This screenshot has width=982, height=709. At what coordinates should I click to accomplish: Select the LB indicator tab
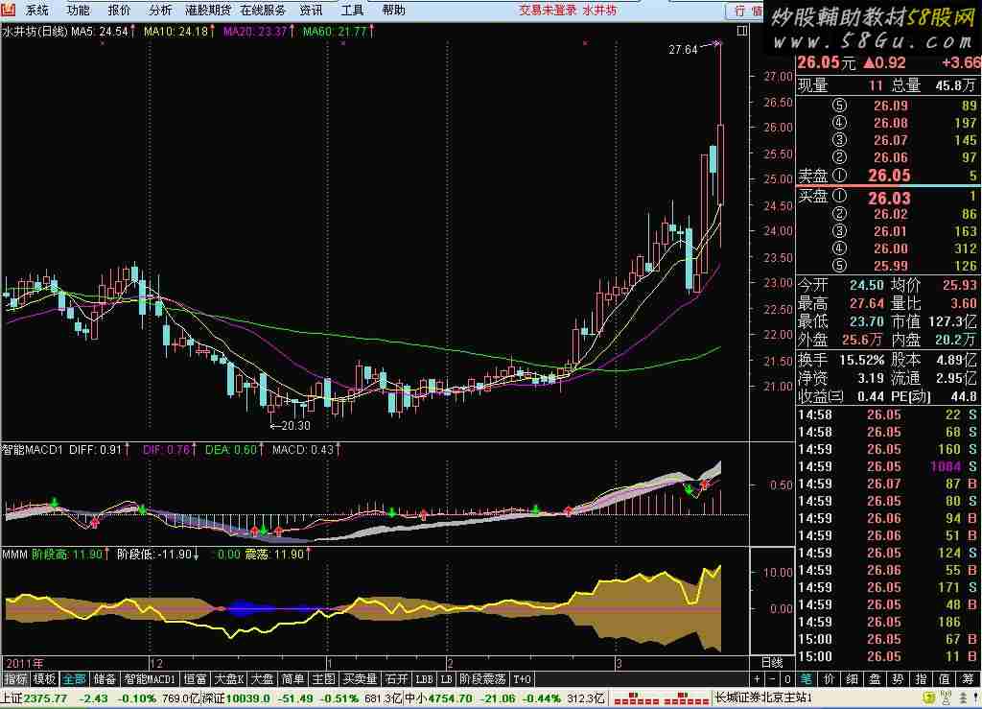click(x=447, y=679)
